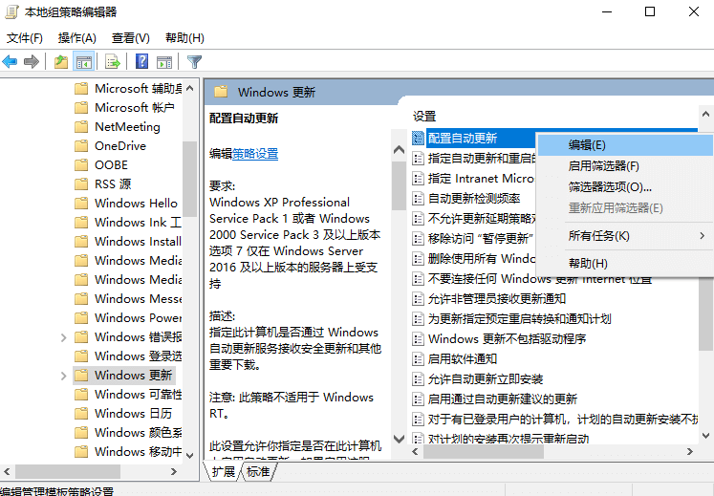Click the Back arrow toolbar icon
This screenshot has width=714, height=496.
click(10, 61)
